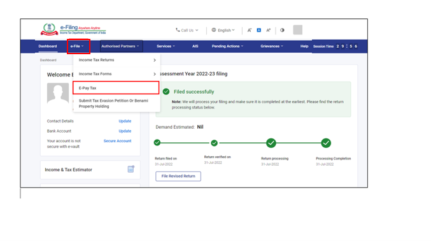The height and width of the screenshot is (241, 431).
Task: Click the Return processing progress marker
Action: [271, 143]
